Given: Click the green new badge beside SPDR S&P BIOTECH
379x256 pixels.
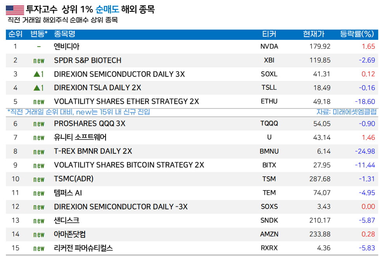Looking at the screenshot, I should click(x=39, y=61).
